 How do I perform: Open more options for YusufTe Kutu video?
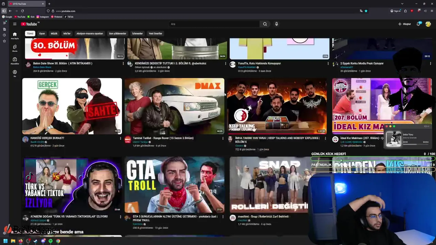[328, 64]
